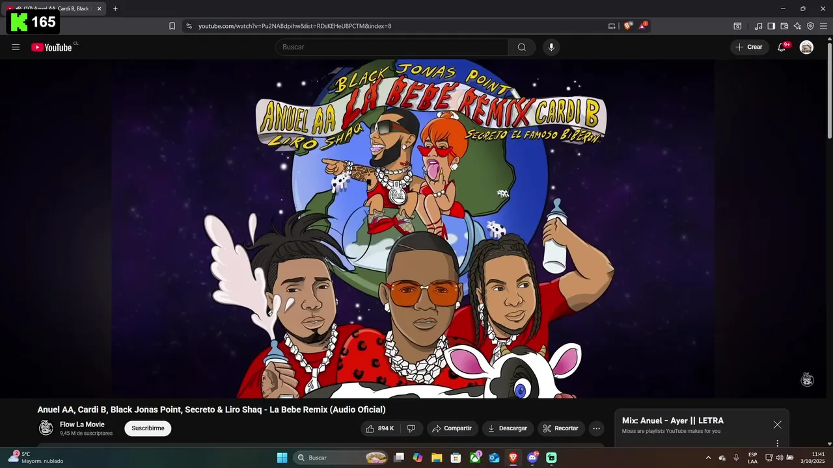Open File Explorer from the taskbar
The image size is (833, 468).
tap(437, 458)
